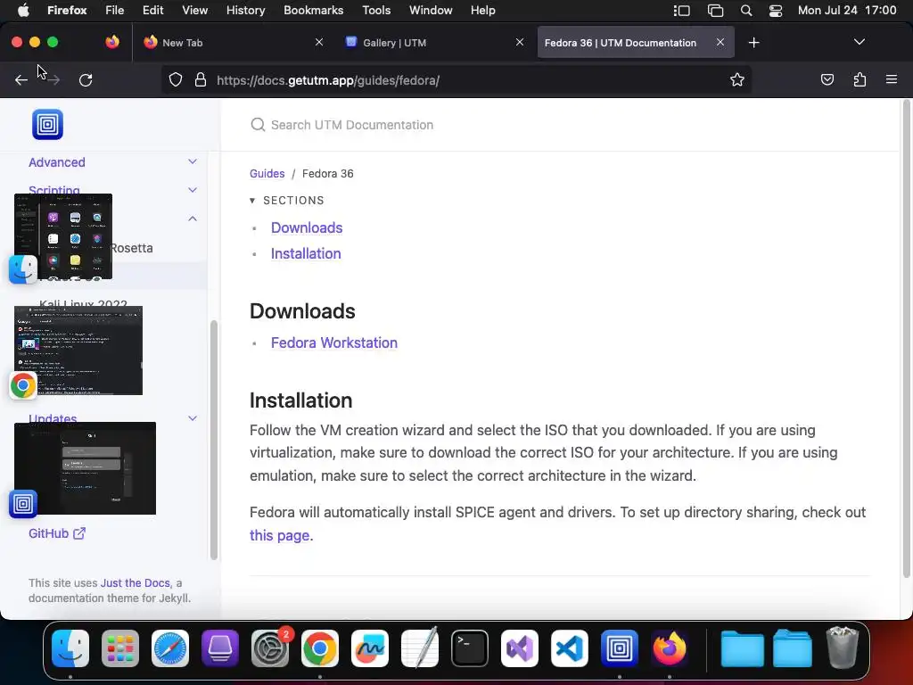Viewport: 913px width, 685px height.
Task: Open the GitHub external link
Action: tap(57, 533)
